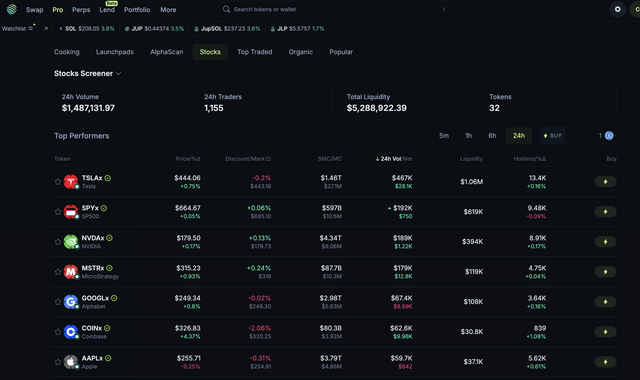Click the Jupiter logo icon
Viewport: 640px width, 380px height.
[x=12, y=9]
